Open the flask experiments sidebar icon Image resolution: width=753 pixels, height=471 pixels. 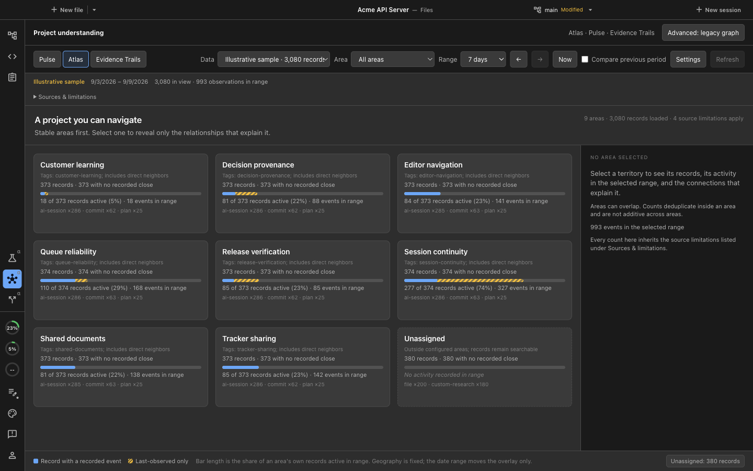pyautogui.click(x=12, y=258)
